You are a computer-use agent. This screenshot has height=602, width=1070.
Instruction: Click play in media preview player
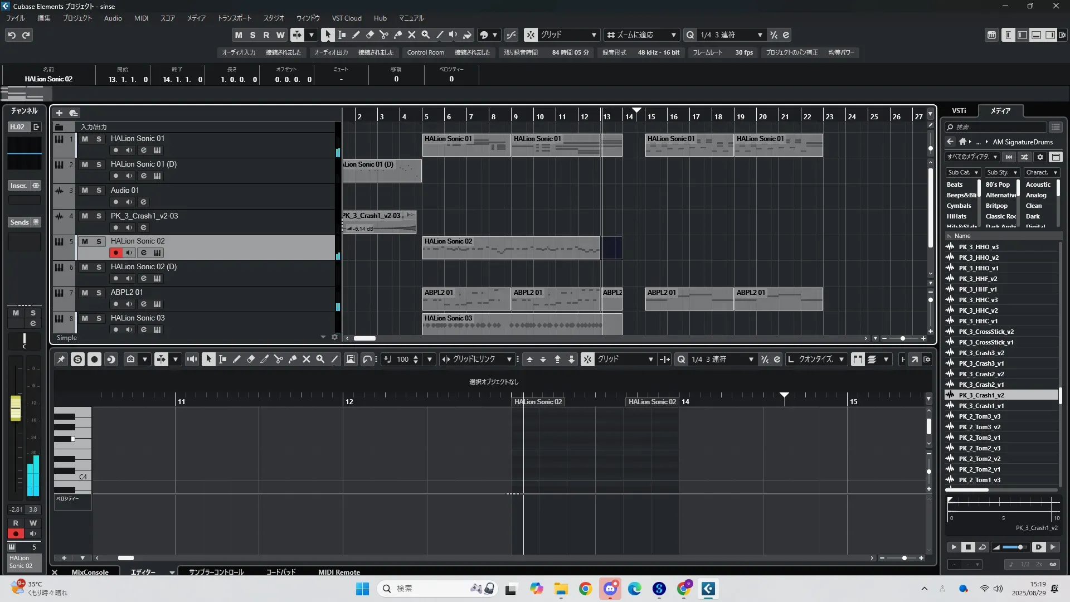(954, 547)
